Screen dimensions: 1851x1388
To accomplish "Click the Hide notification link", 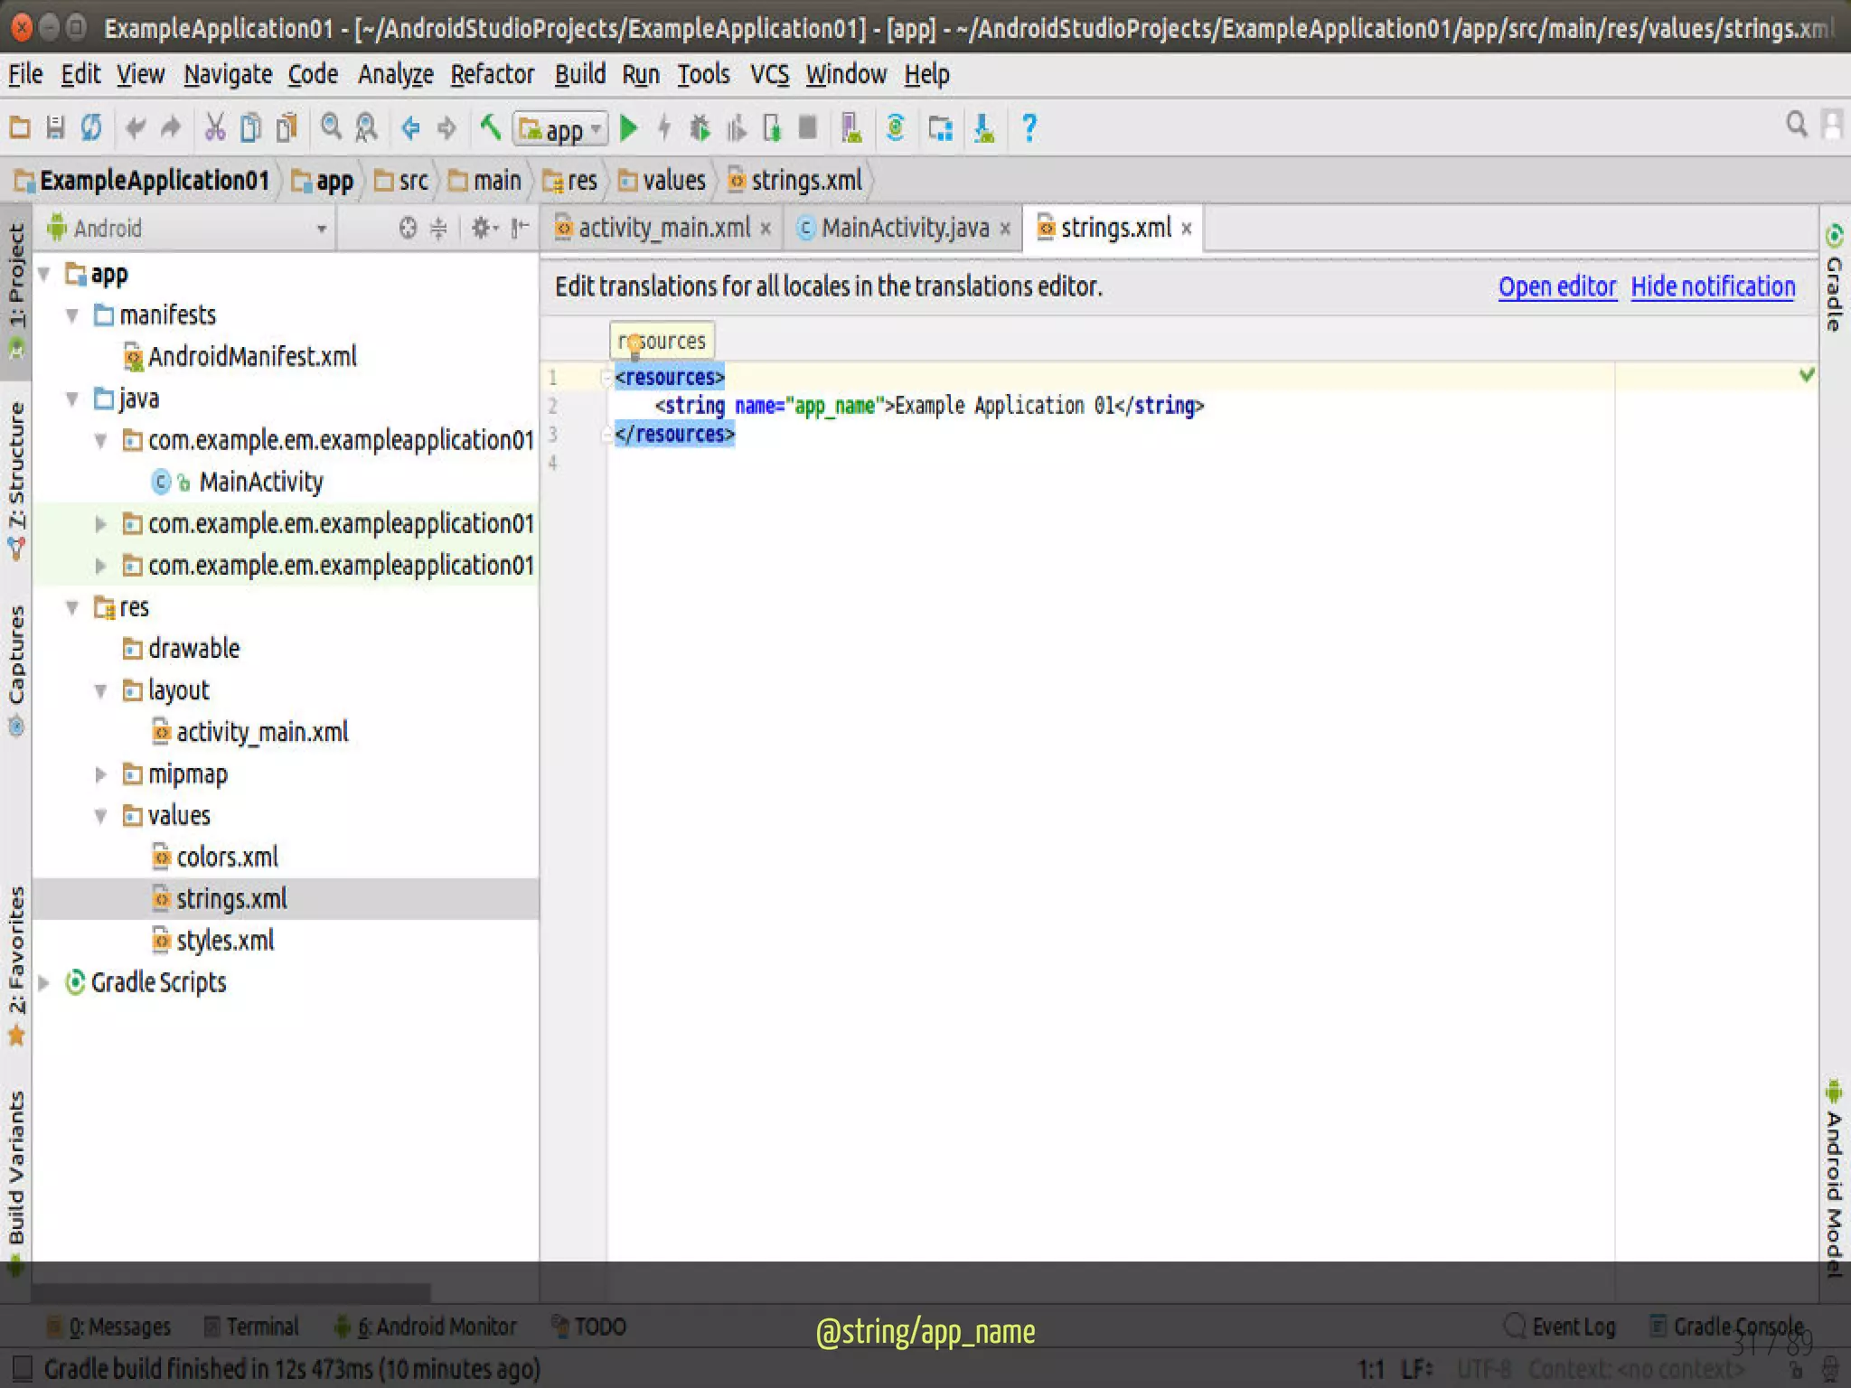I will tap(1713, 286).
